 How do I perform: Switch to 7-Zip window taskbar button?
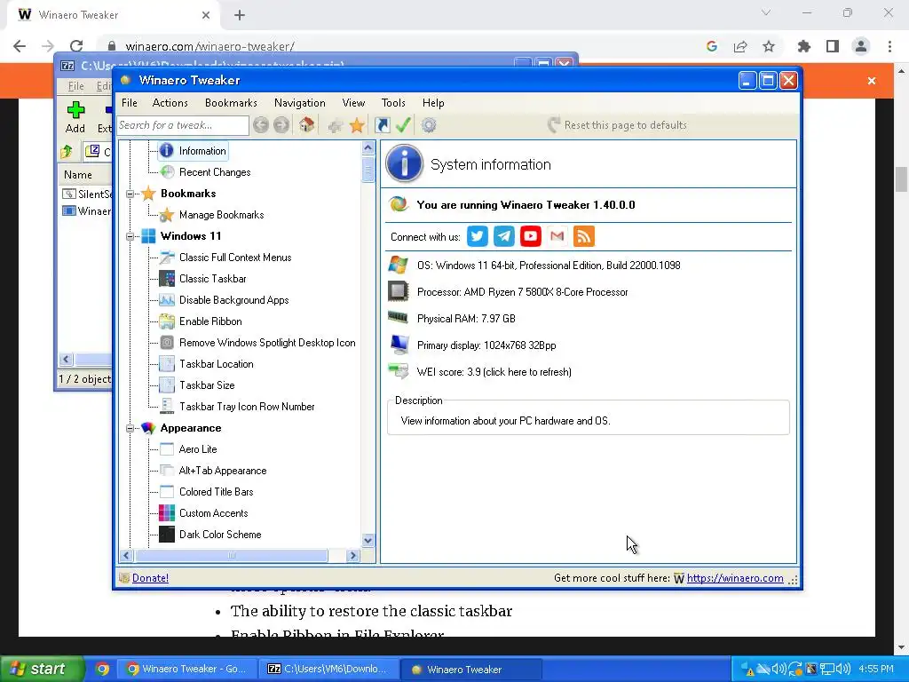[328, 669]
